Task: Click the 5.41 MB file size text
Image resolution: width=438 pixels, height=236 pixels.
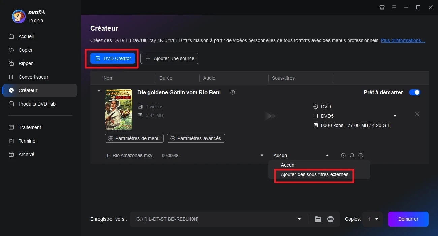Action: 154,115
